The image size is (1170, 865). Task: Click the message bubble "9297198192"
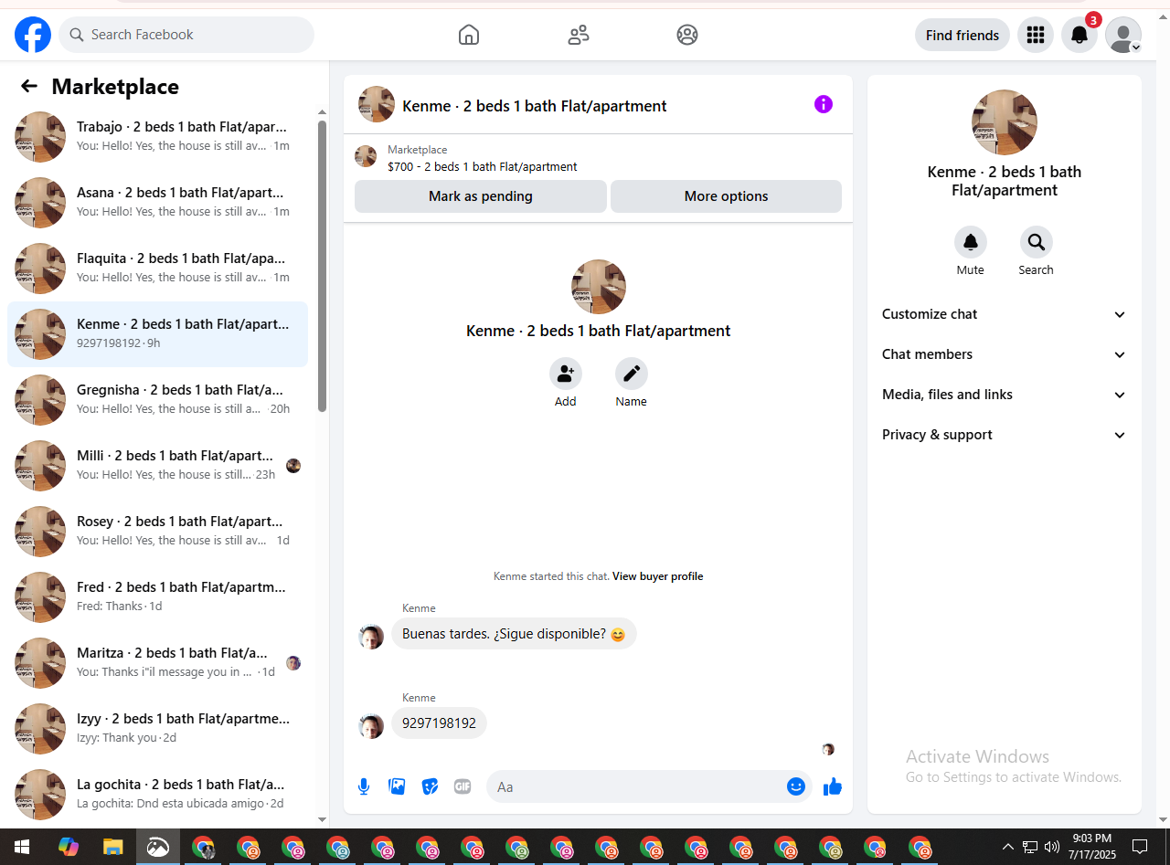pos(439,723)
